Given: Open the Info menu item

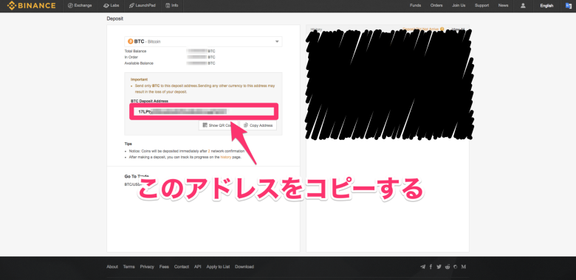Looking at the screenshot, I should tap(172, 5).
